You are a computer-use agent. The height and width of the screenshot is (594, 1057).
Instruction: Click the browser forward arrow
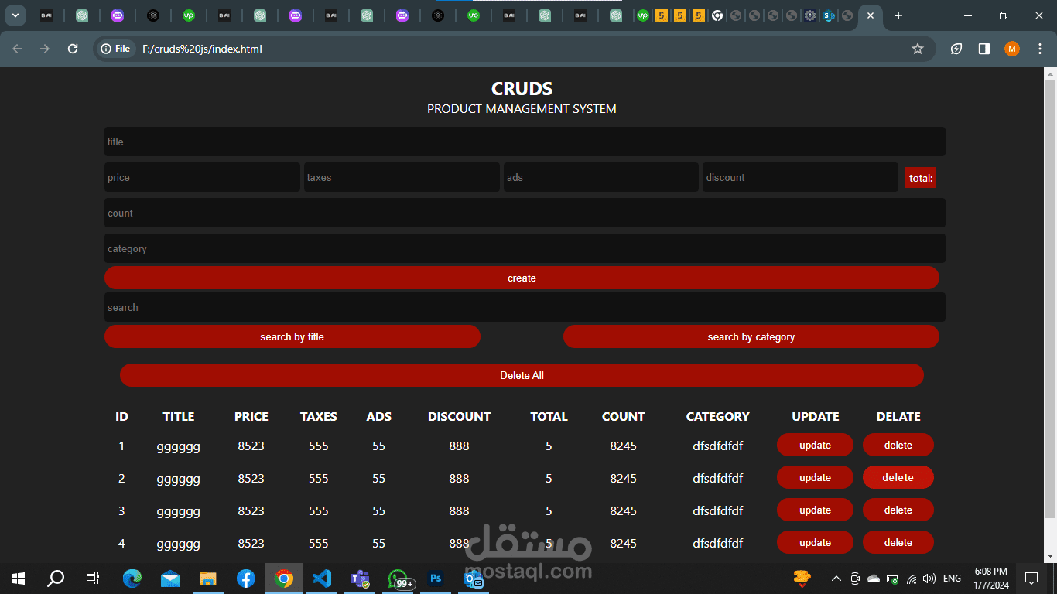pyautogui.click(x=45, y=49)
